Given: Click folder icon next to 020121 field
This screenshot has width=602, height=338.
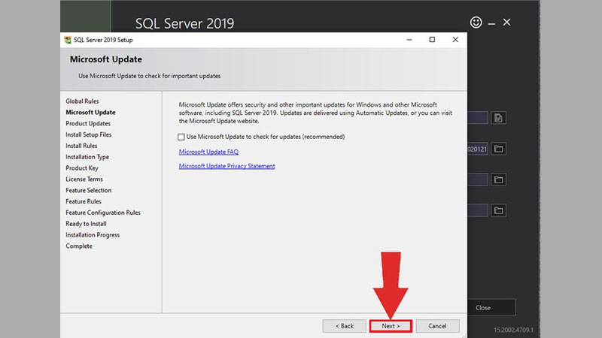Looking at the screenshot, I should coord(498,149).
